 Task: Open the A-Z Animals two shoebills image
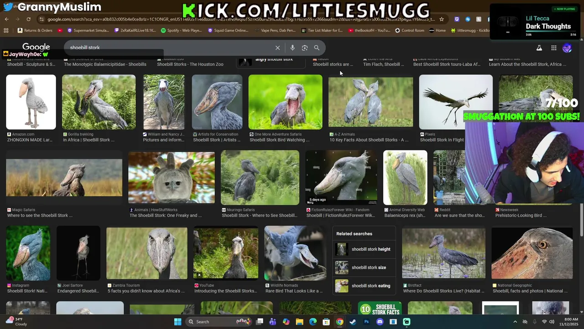coord(370,102)
